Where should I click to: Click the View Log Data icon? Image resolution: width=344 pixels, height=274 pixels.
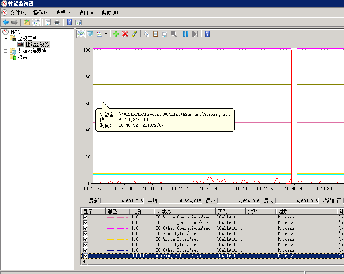click(90, 34)
